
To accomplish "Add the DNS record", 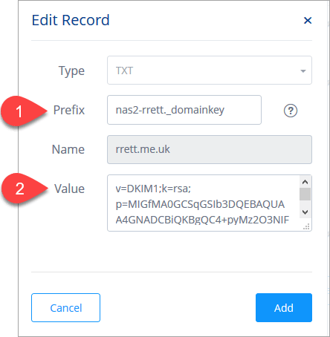I will pos(284,307).
